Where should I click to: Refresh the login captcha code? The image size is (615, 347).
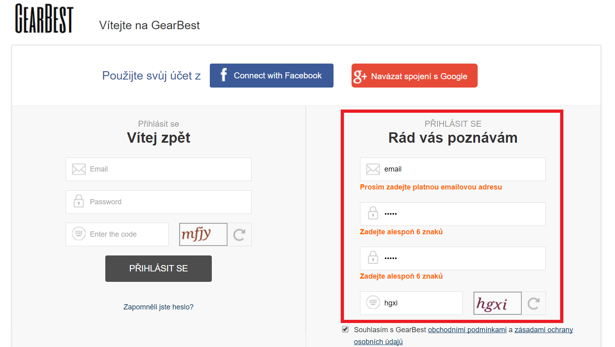[239, 235]
